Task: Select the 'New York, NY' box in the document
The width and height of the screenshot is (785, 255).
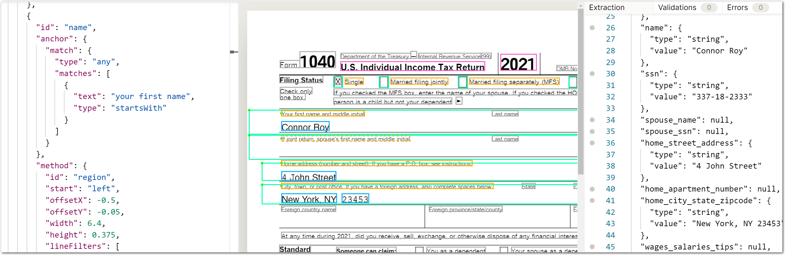Action: (309, 199)
